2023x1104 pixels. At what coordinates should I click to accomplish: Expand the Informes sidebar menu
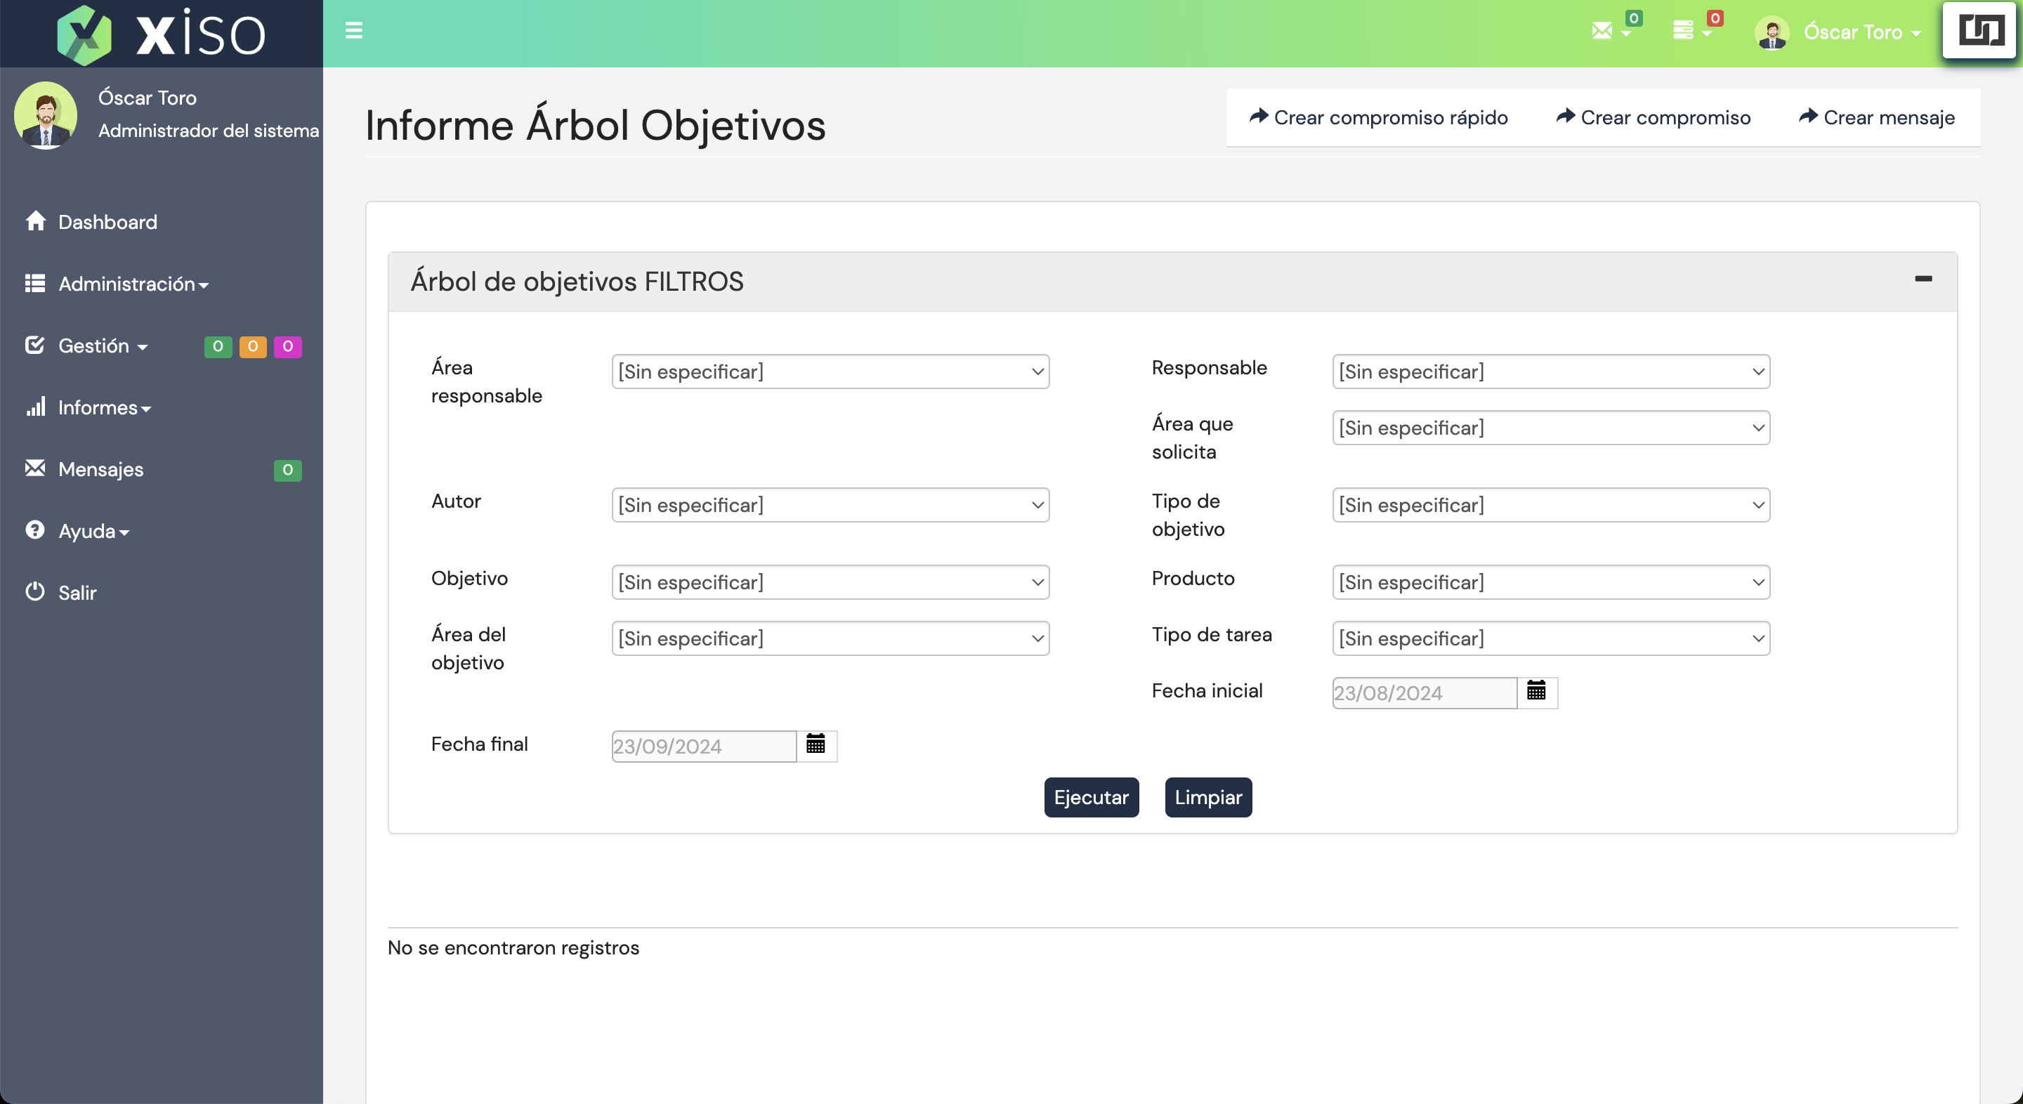click(98, 407)
